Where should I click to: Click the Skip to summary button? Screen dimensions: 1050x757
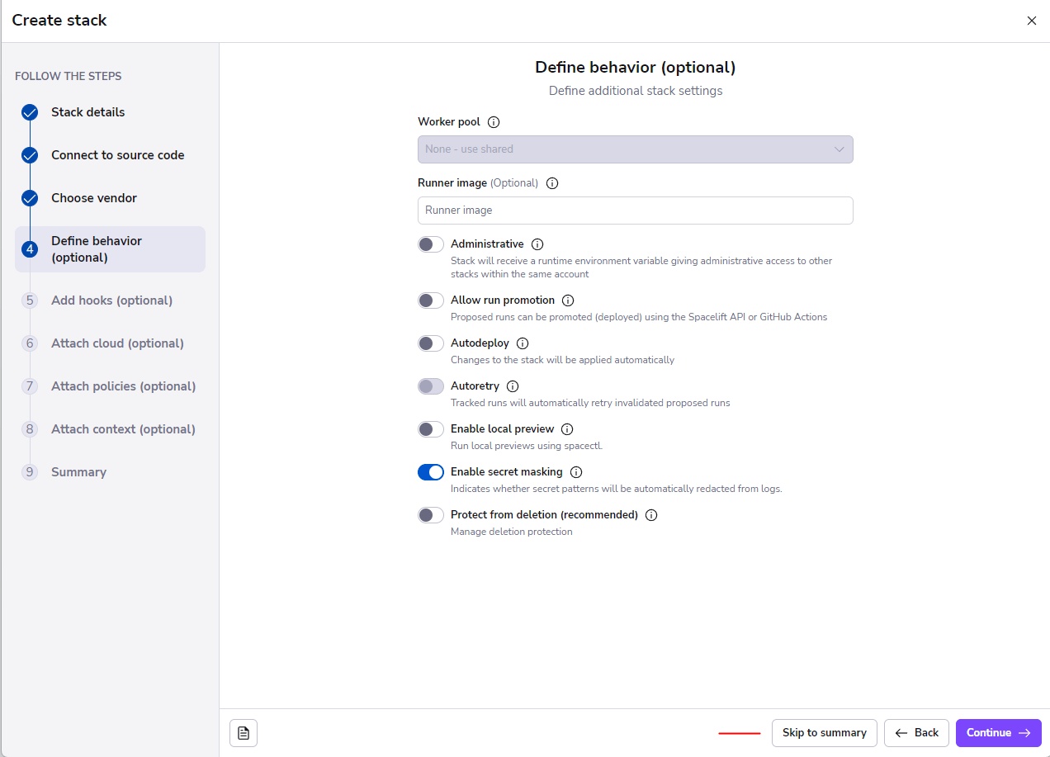(x=824, y=733)
